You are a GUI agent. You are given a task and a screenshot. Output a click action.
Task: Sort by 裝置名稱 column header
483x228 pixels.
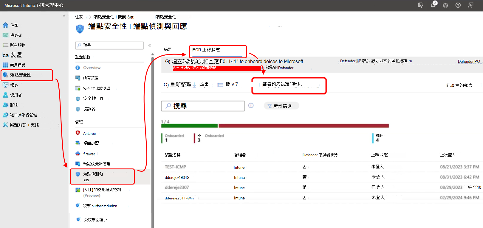pyautogui.click(x=173, y=155)
